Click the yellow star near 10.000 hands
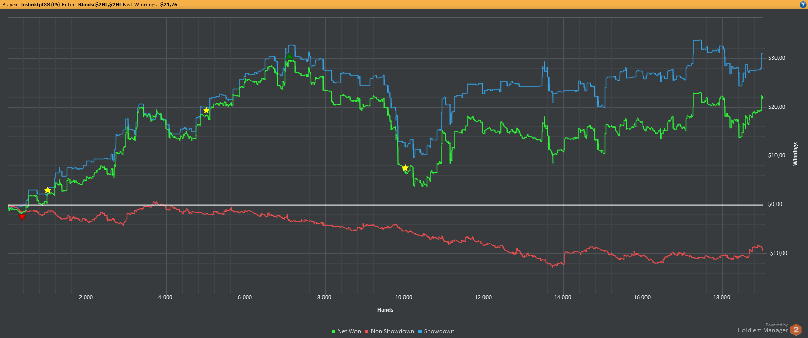 pos(405,168)
